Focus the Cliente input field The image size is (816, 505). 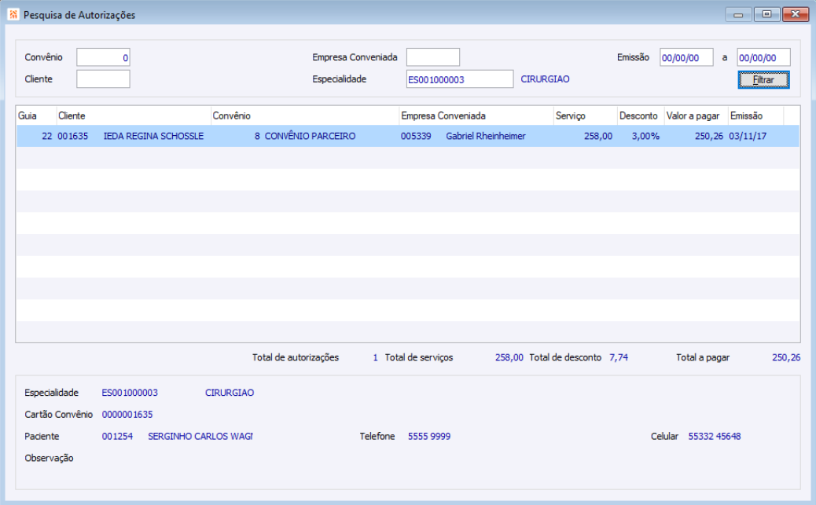(x=103, y=79)
